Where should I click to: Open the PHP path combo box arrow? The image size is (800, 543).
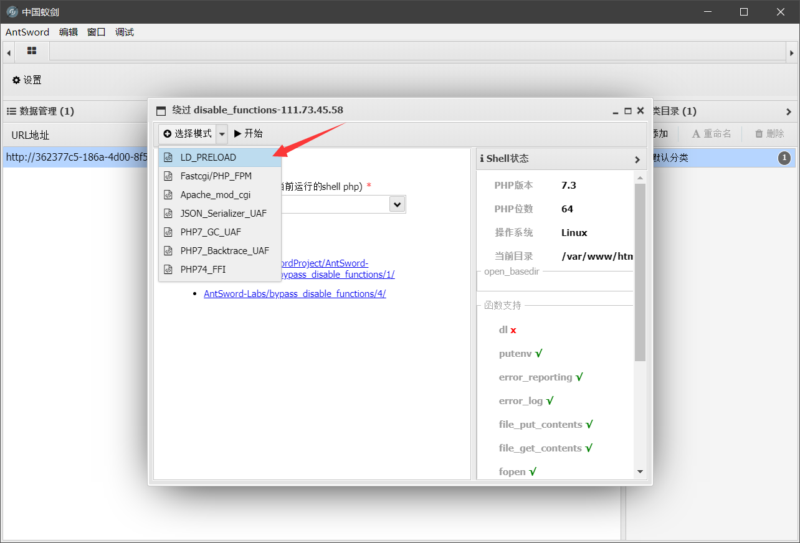tap(397, 204)
